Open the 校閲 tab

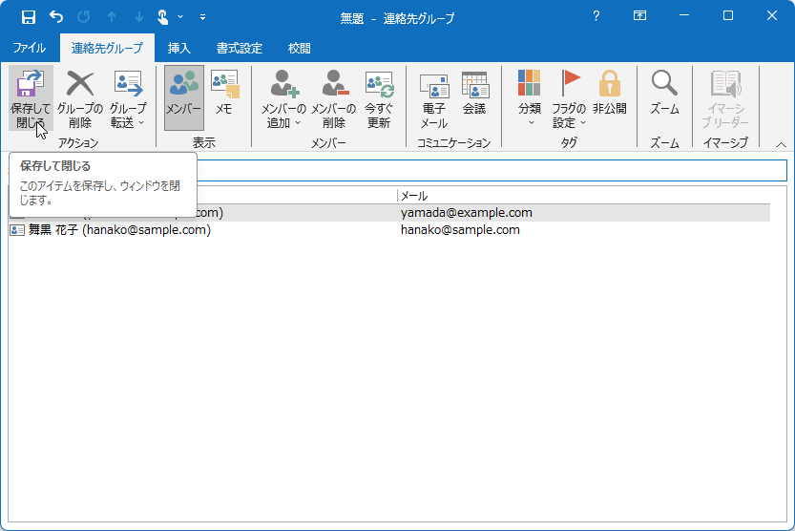pos(299,48)
